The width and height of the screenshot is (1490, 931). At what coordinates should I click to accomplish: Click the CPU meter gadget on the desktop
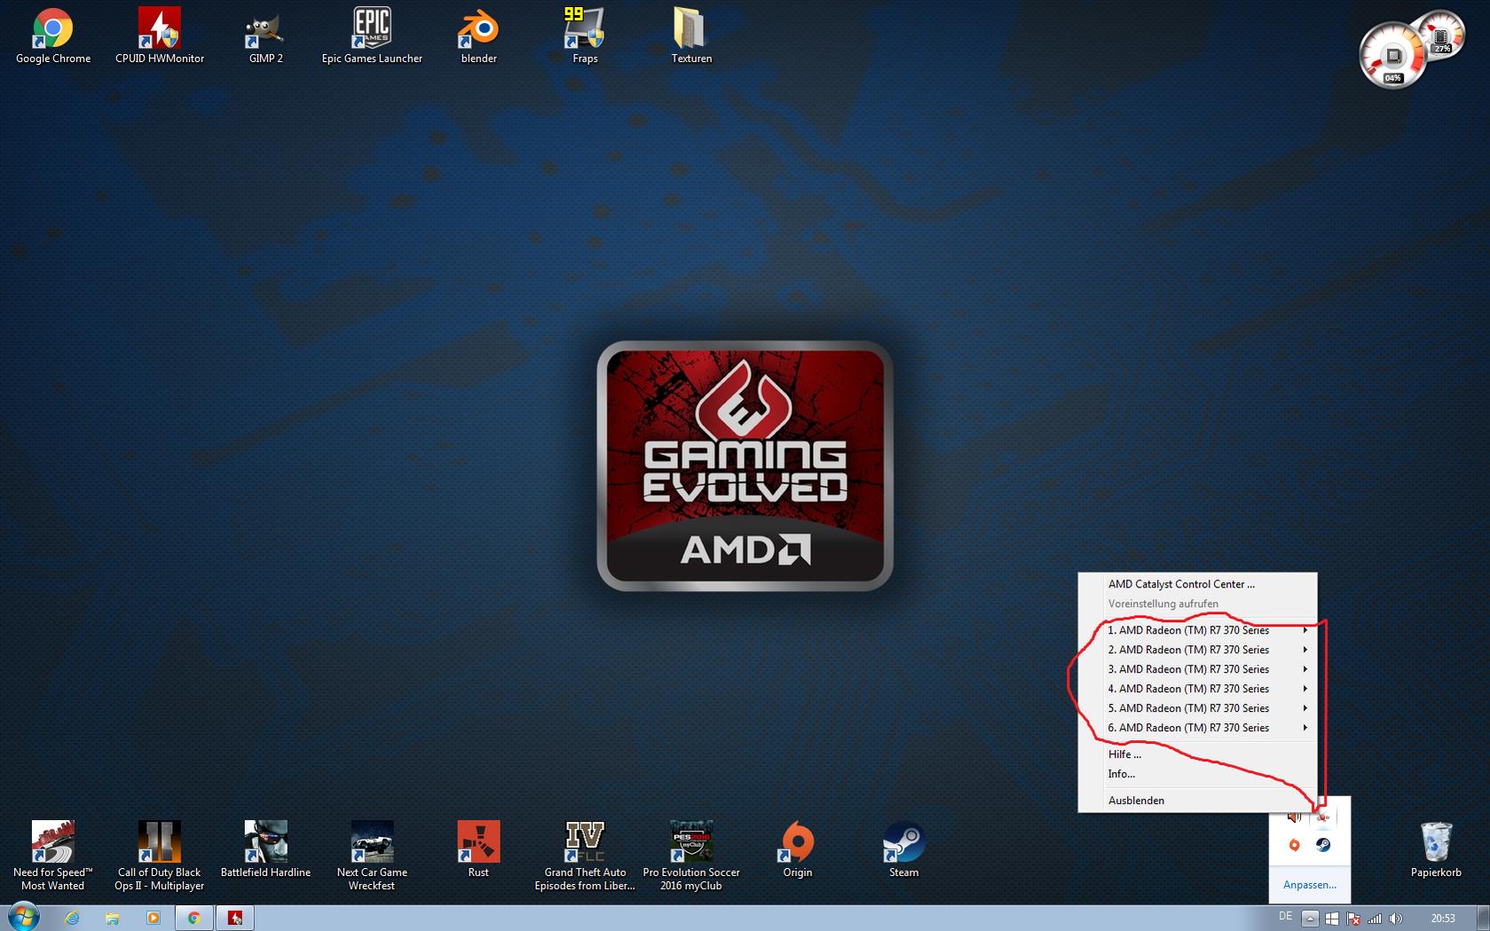click(x=1392, y=56)
